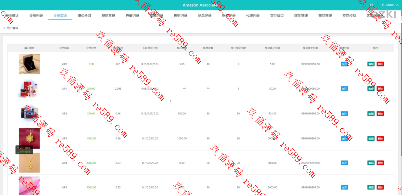Select the 会员等级 tab
This screenshot has width=402, height=195.
(x=60, y=16)
